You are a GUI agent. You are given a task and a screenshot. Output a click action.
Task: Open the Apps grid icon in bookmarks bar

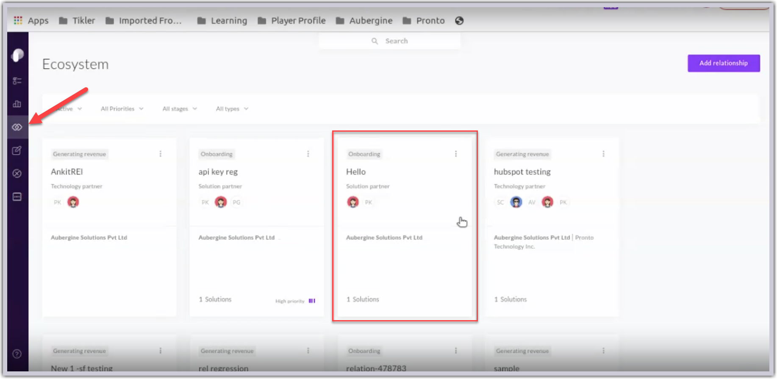(18, 20)
